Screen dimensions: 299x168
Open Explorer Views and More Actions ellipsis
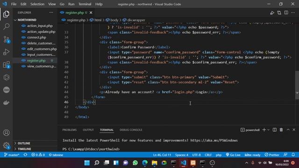[51, 13]
